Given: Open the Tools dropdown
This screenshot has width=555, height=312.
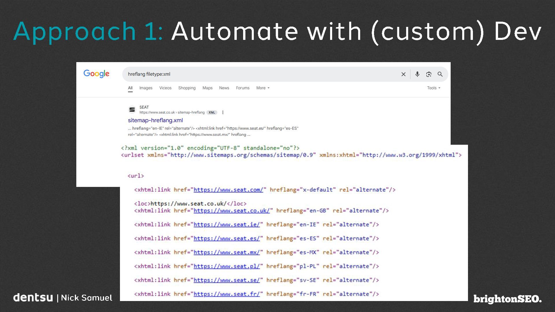Looking at the screenshot, I should (433, 88).
